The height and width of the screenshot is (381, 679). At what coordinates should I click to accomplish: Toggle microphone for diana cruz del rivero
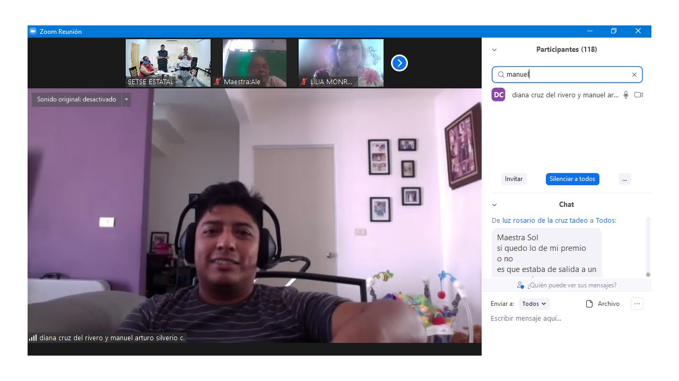[x=626, y=95]
